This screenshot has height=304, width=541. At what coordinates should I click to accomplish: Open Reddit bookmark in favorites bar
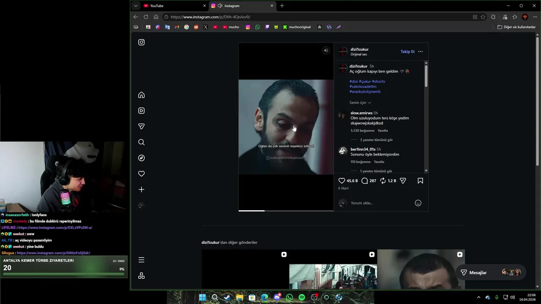tap(196, 27)
